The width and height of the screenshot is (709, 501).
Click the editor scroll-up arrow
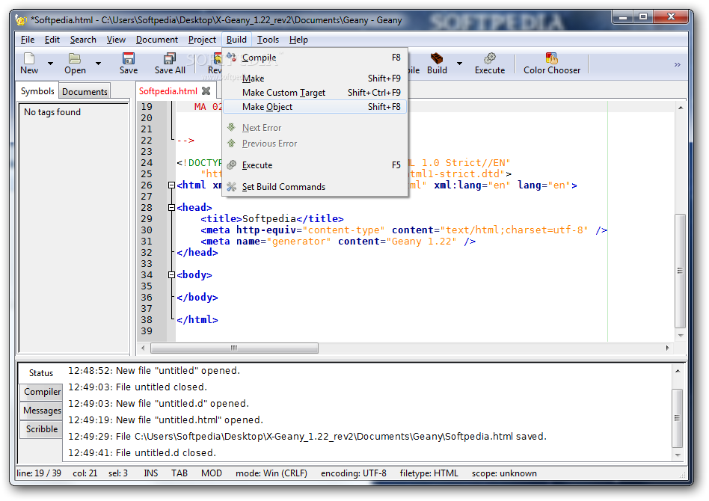(x=680, y=108)
